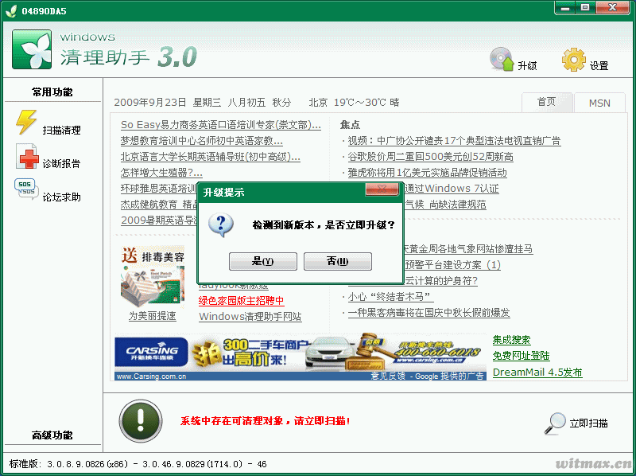Click 是(Y) to upgrade now
Image resolution: width=636 pixels, height=476 pixels.
(x=263, y=261)
